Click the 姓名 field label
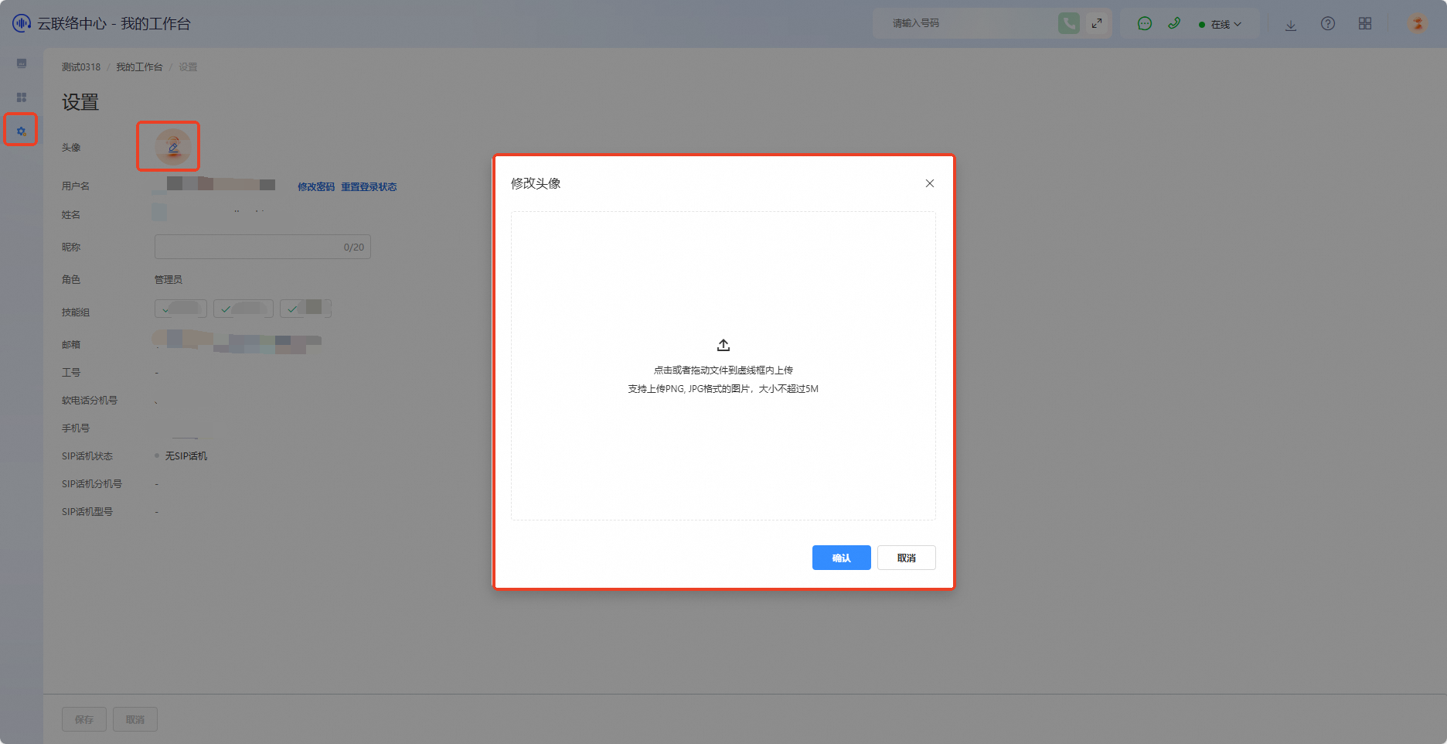1447x744 pixels. click(71, 215)
